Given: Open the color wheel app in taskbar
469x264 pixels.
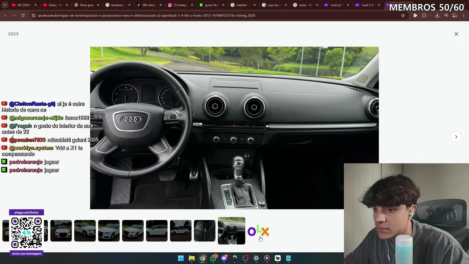Looking at the screenshot, I should 235,258.
